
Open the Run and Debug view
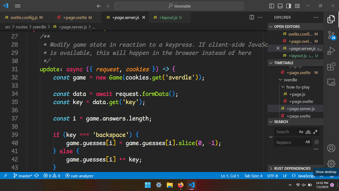(331, 51)
